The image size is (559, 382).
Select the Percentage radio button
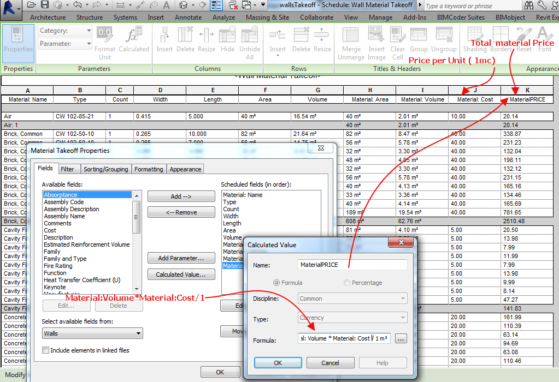coord(346,283)
